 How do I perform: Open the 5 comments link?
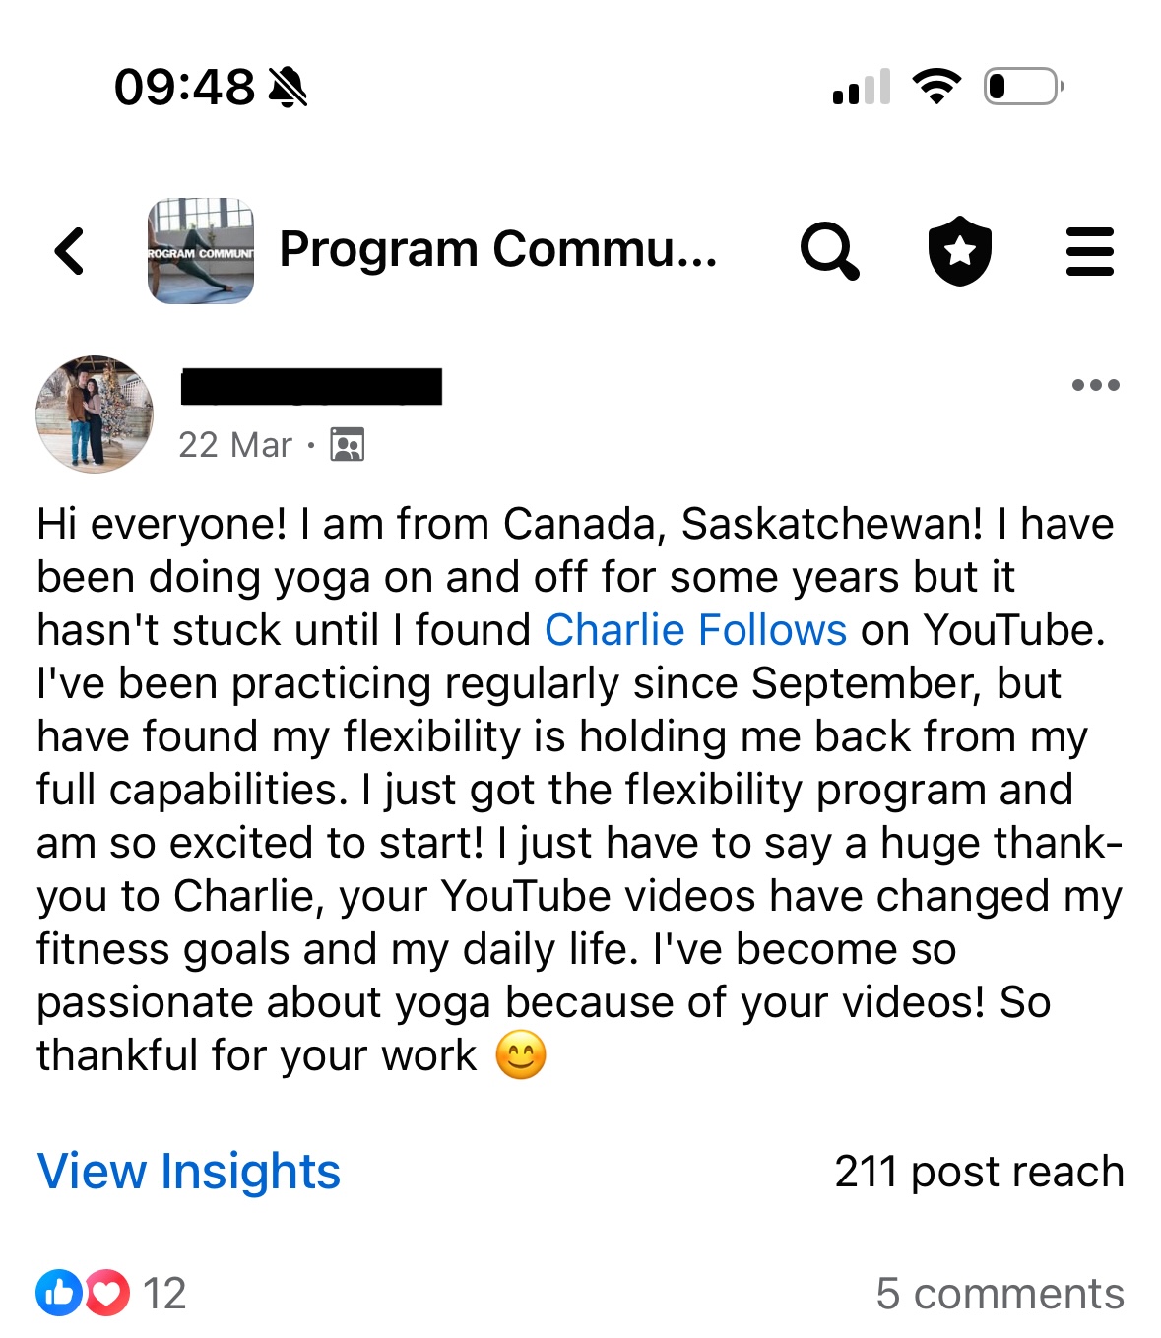1000,1294
